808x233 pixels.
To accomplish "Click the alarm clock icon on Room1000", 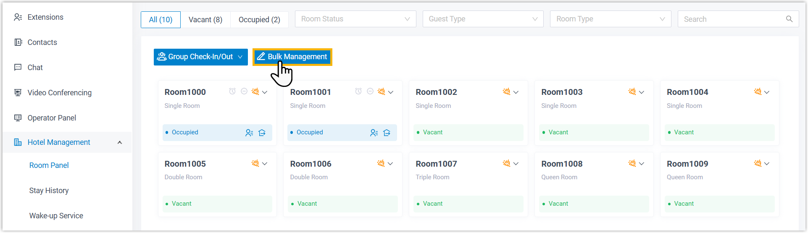I will [232, 92].
